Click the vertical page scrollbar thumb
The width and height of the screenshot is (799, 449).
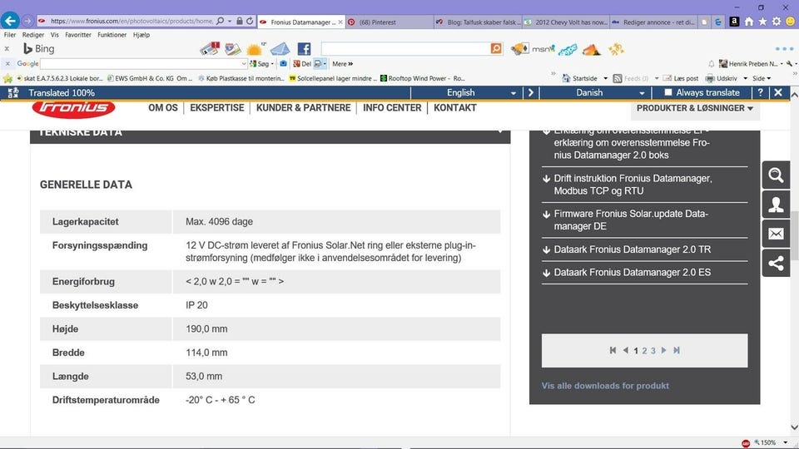point(794,234)
